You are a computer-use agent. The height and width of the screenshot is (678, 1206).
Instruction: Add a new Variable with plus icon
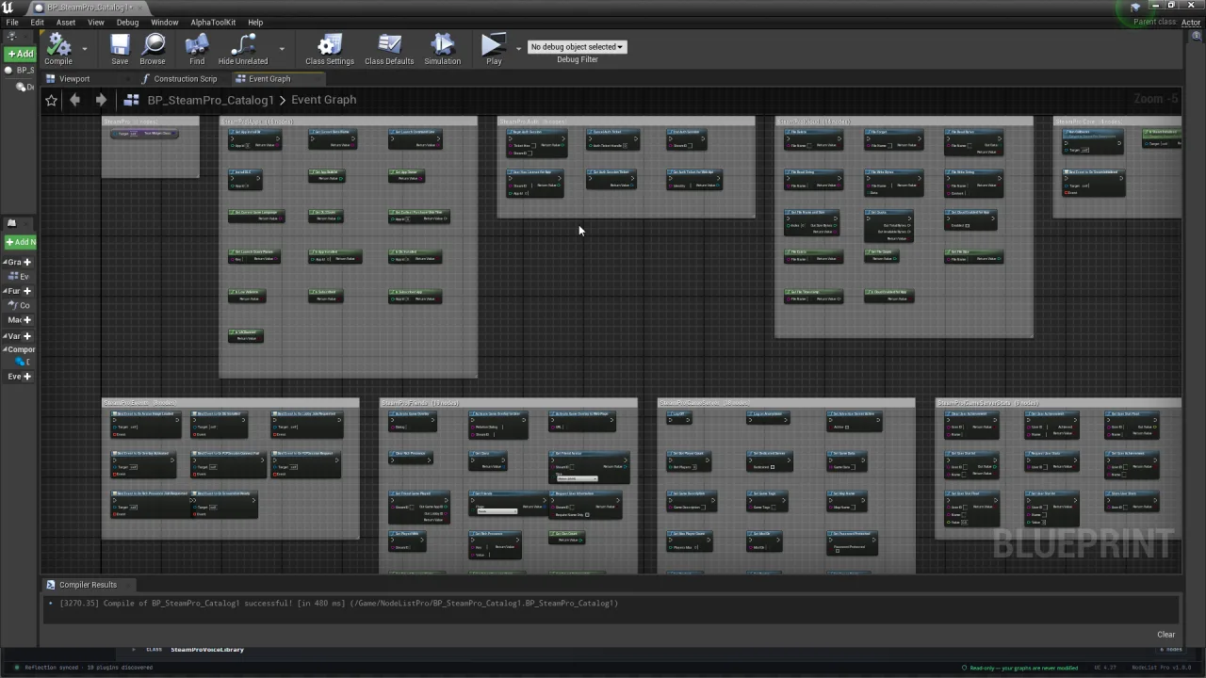27,335
